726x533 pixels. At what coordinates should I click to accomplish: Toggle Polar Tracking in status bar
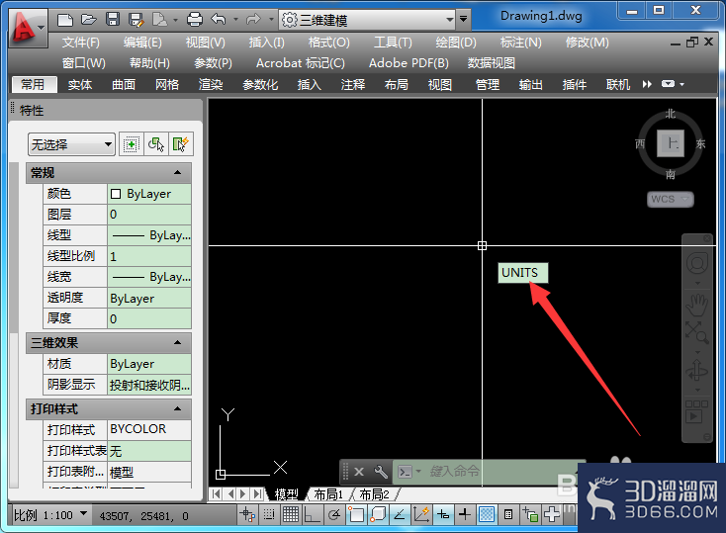click(334, 514)
